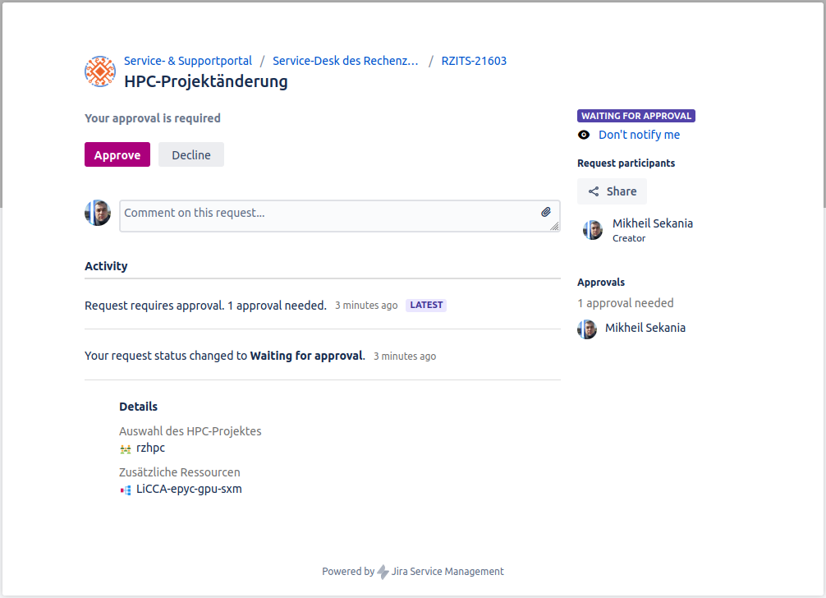Click the avatar beside the comment box
Image resolution: width=826 pixels, height=598 pixels.
(x=98, y=213)
